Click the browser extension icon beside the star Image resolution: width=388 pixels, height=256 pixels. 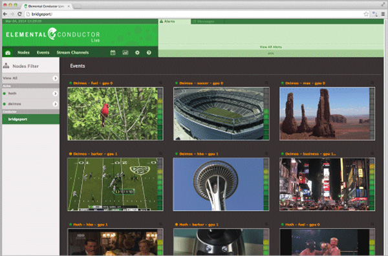[x=374, y=14]
